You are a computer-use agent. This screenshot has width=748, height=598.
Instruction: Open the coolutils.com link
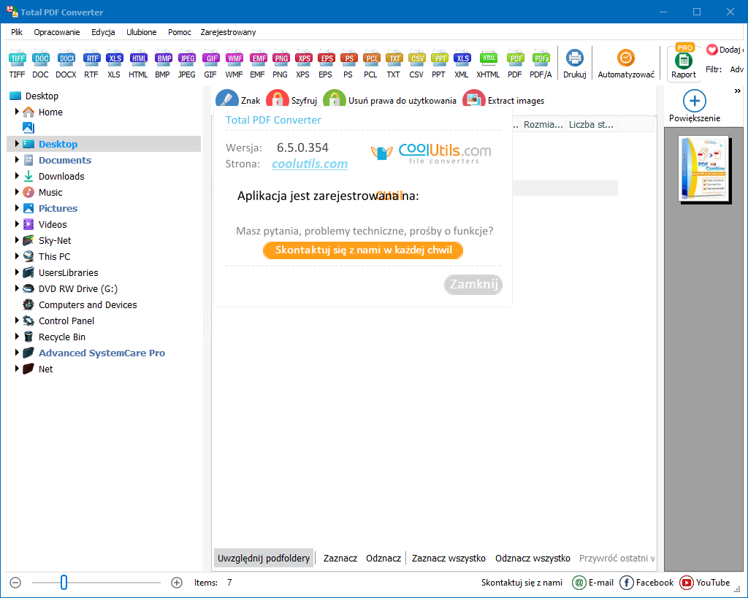[310, 164]
